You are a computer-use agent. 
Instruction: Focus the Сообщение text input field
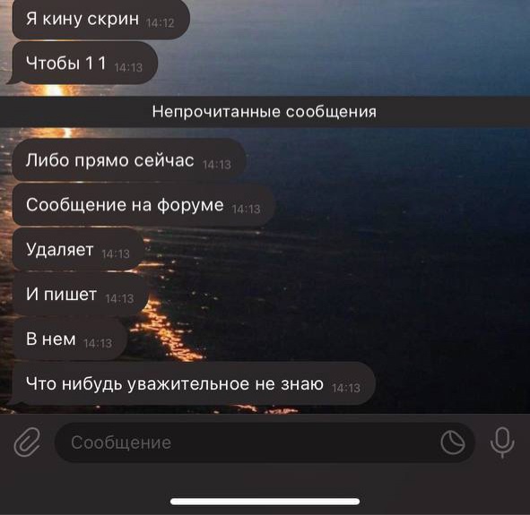pos(265,442)
